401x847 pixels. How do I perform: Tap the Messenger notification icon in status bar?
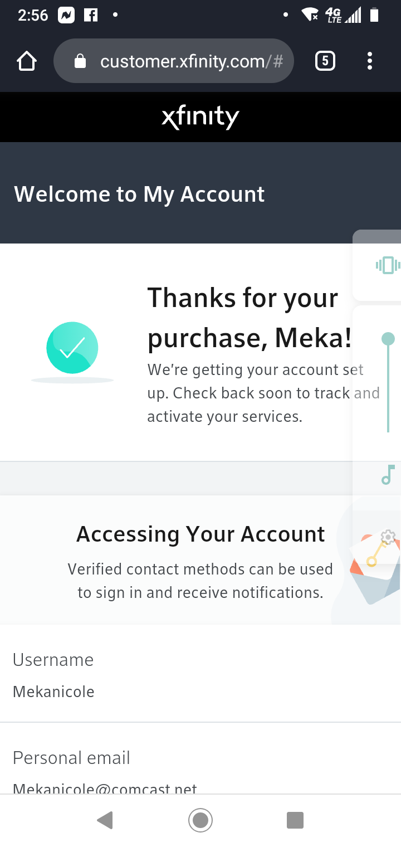point(66,15)
